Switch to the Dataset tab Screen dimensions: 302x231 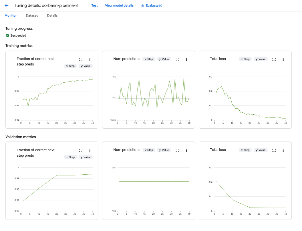(x=32, y=15)
